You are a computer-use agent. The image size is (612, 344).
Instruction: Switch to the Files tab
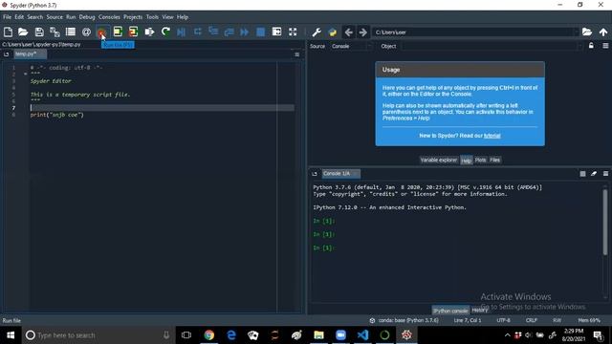click(494, 160)
